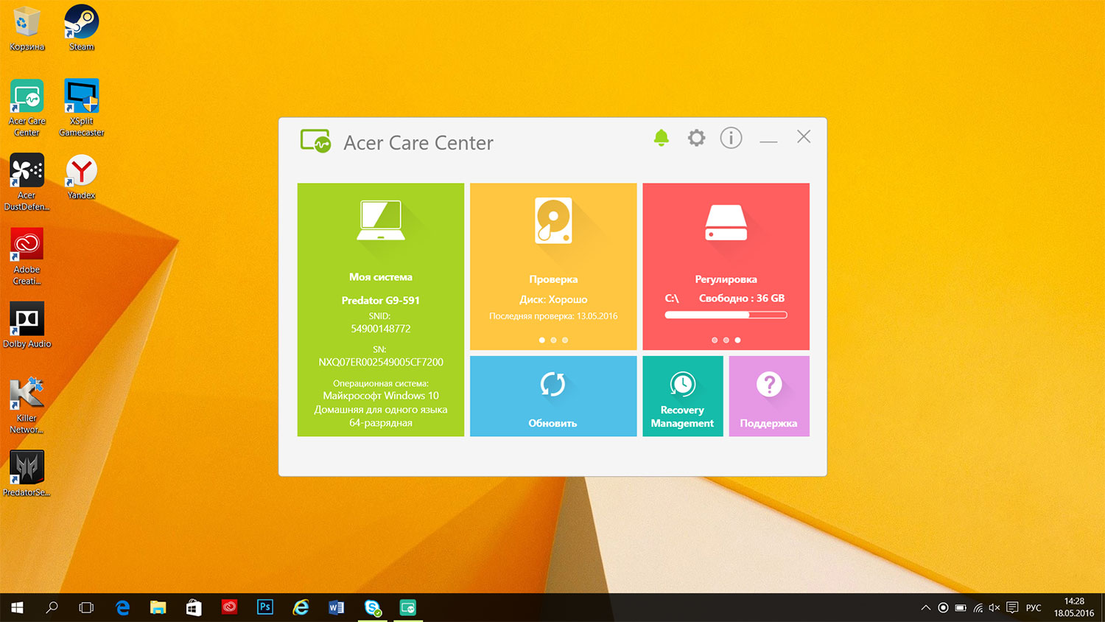Select third page dot in Проверка tile
The height and width of the screenshot is (622, 1105).
click(565, 340)
